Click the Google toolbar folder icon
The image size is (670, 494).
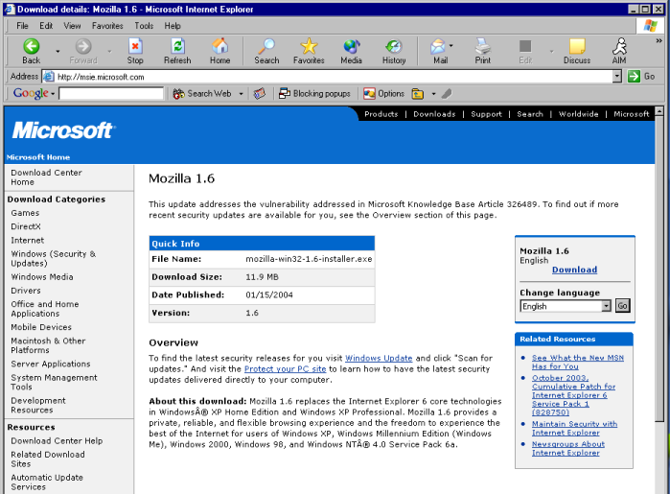[418, 94]
